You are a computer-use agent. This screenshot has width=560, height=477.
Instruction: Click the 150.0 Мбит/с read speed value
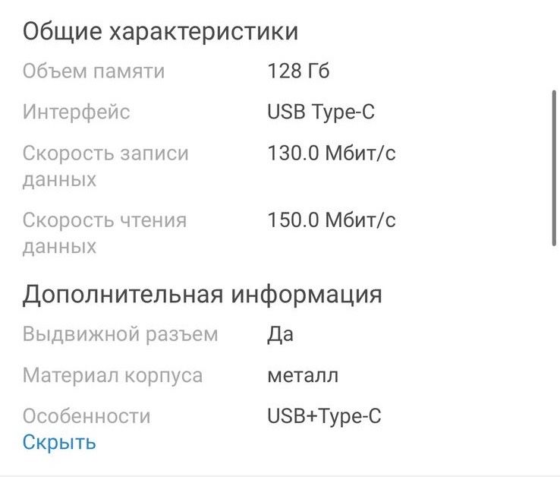[332, 221]
